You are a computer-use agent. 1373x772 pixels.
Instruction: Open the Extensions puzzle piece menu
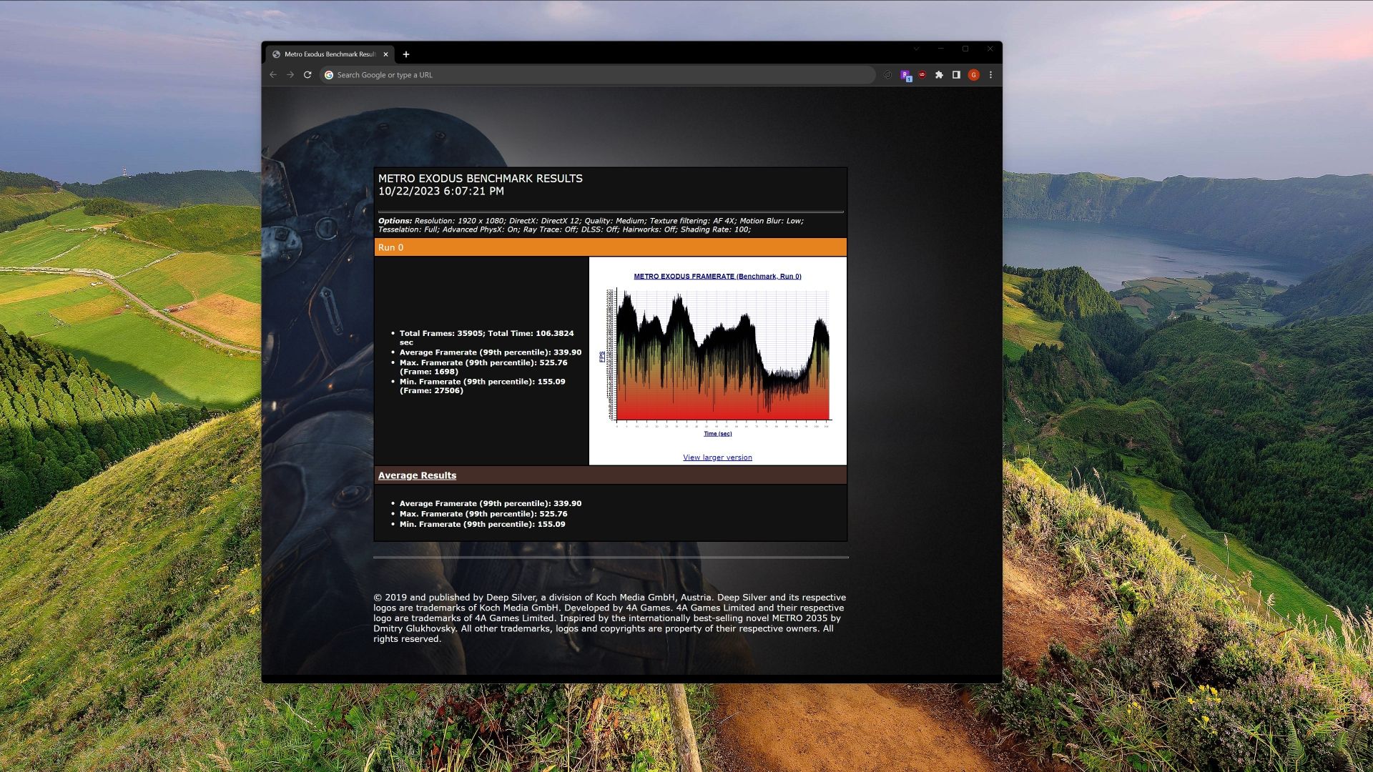pyautogui.click(x=940, y=74)
